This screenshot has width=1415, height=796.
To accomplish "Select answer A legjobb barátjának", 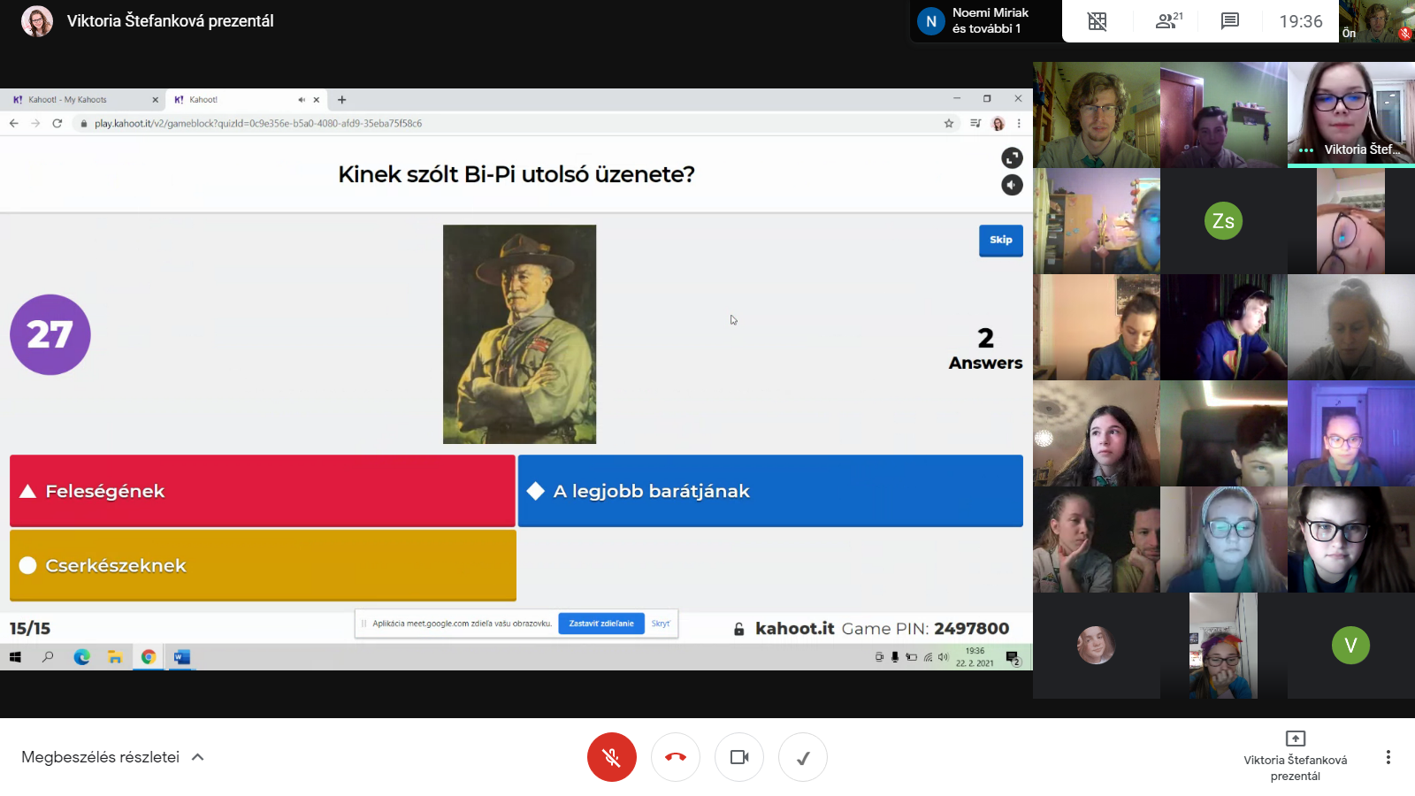I will click(x=770, y=491).
